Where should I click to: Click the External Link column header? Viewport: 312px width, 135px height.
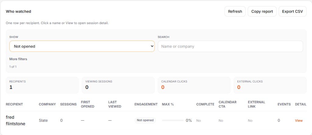tap(257, 104)
